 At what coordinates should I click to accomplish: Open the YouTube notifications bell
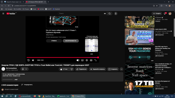tap(165, 14)
